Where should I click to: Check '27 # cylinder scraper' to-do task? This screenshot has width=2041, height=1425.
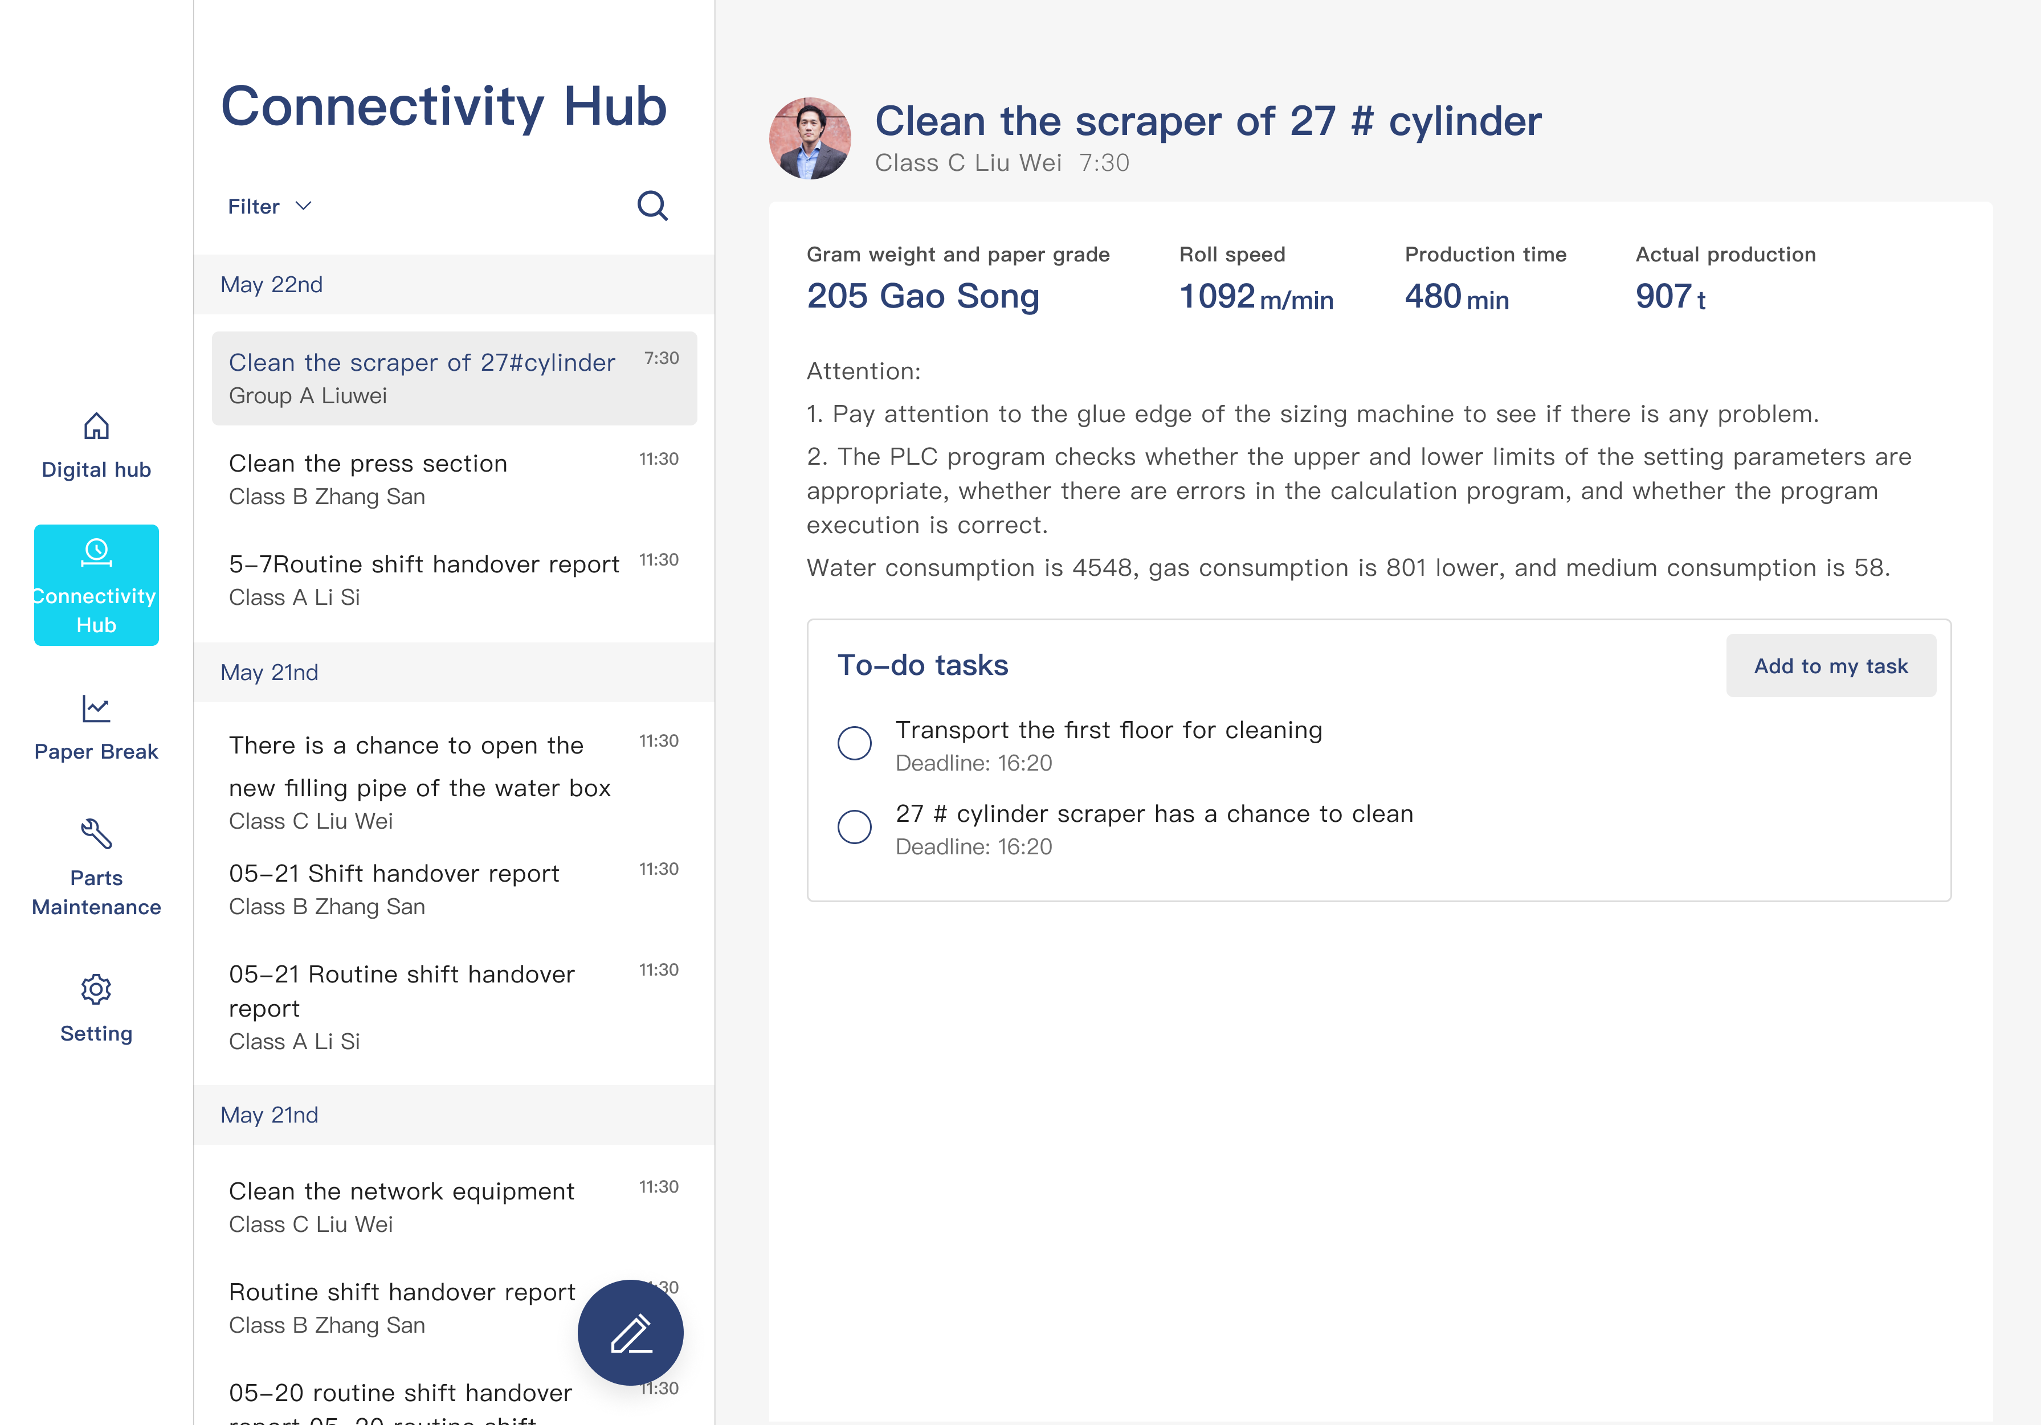854,827
